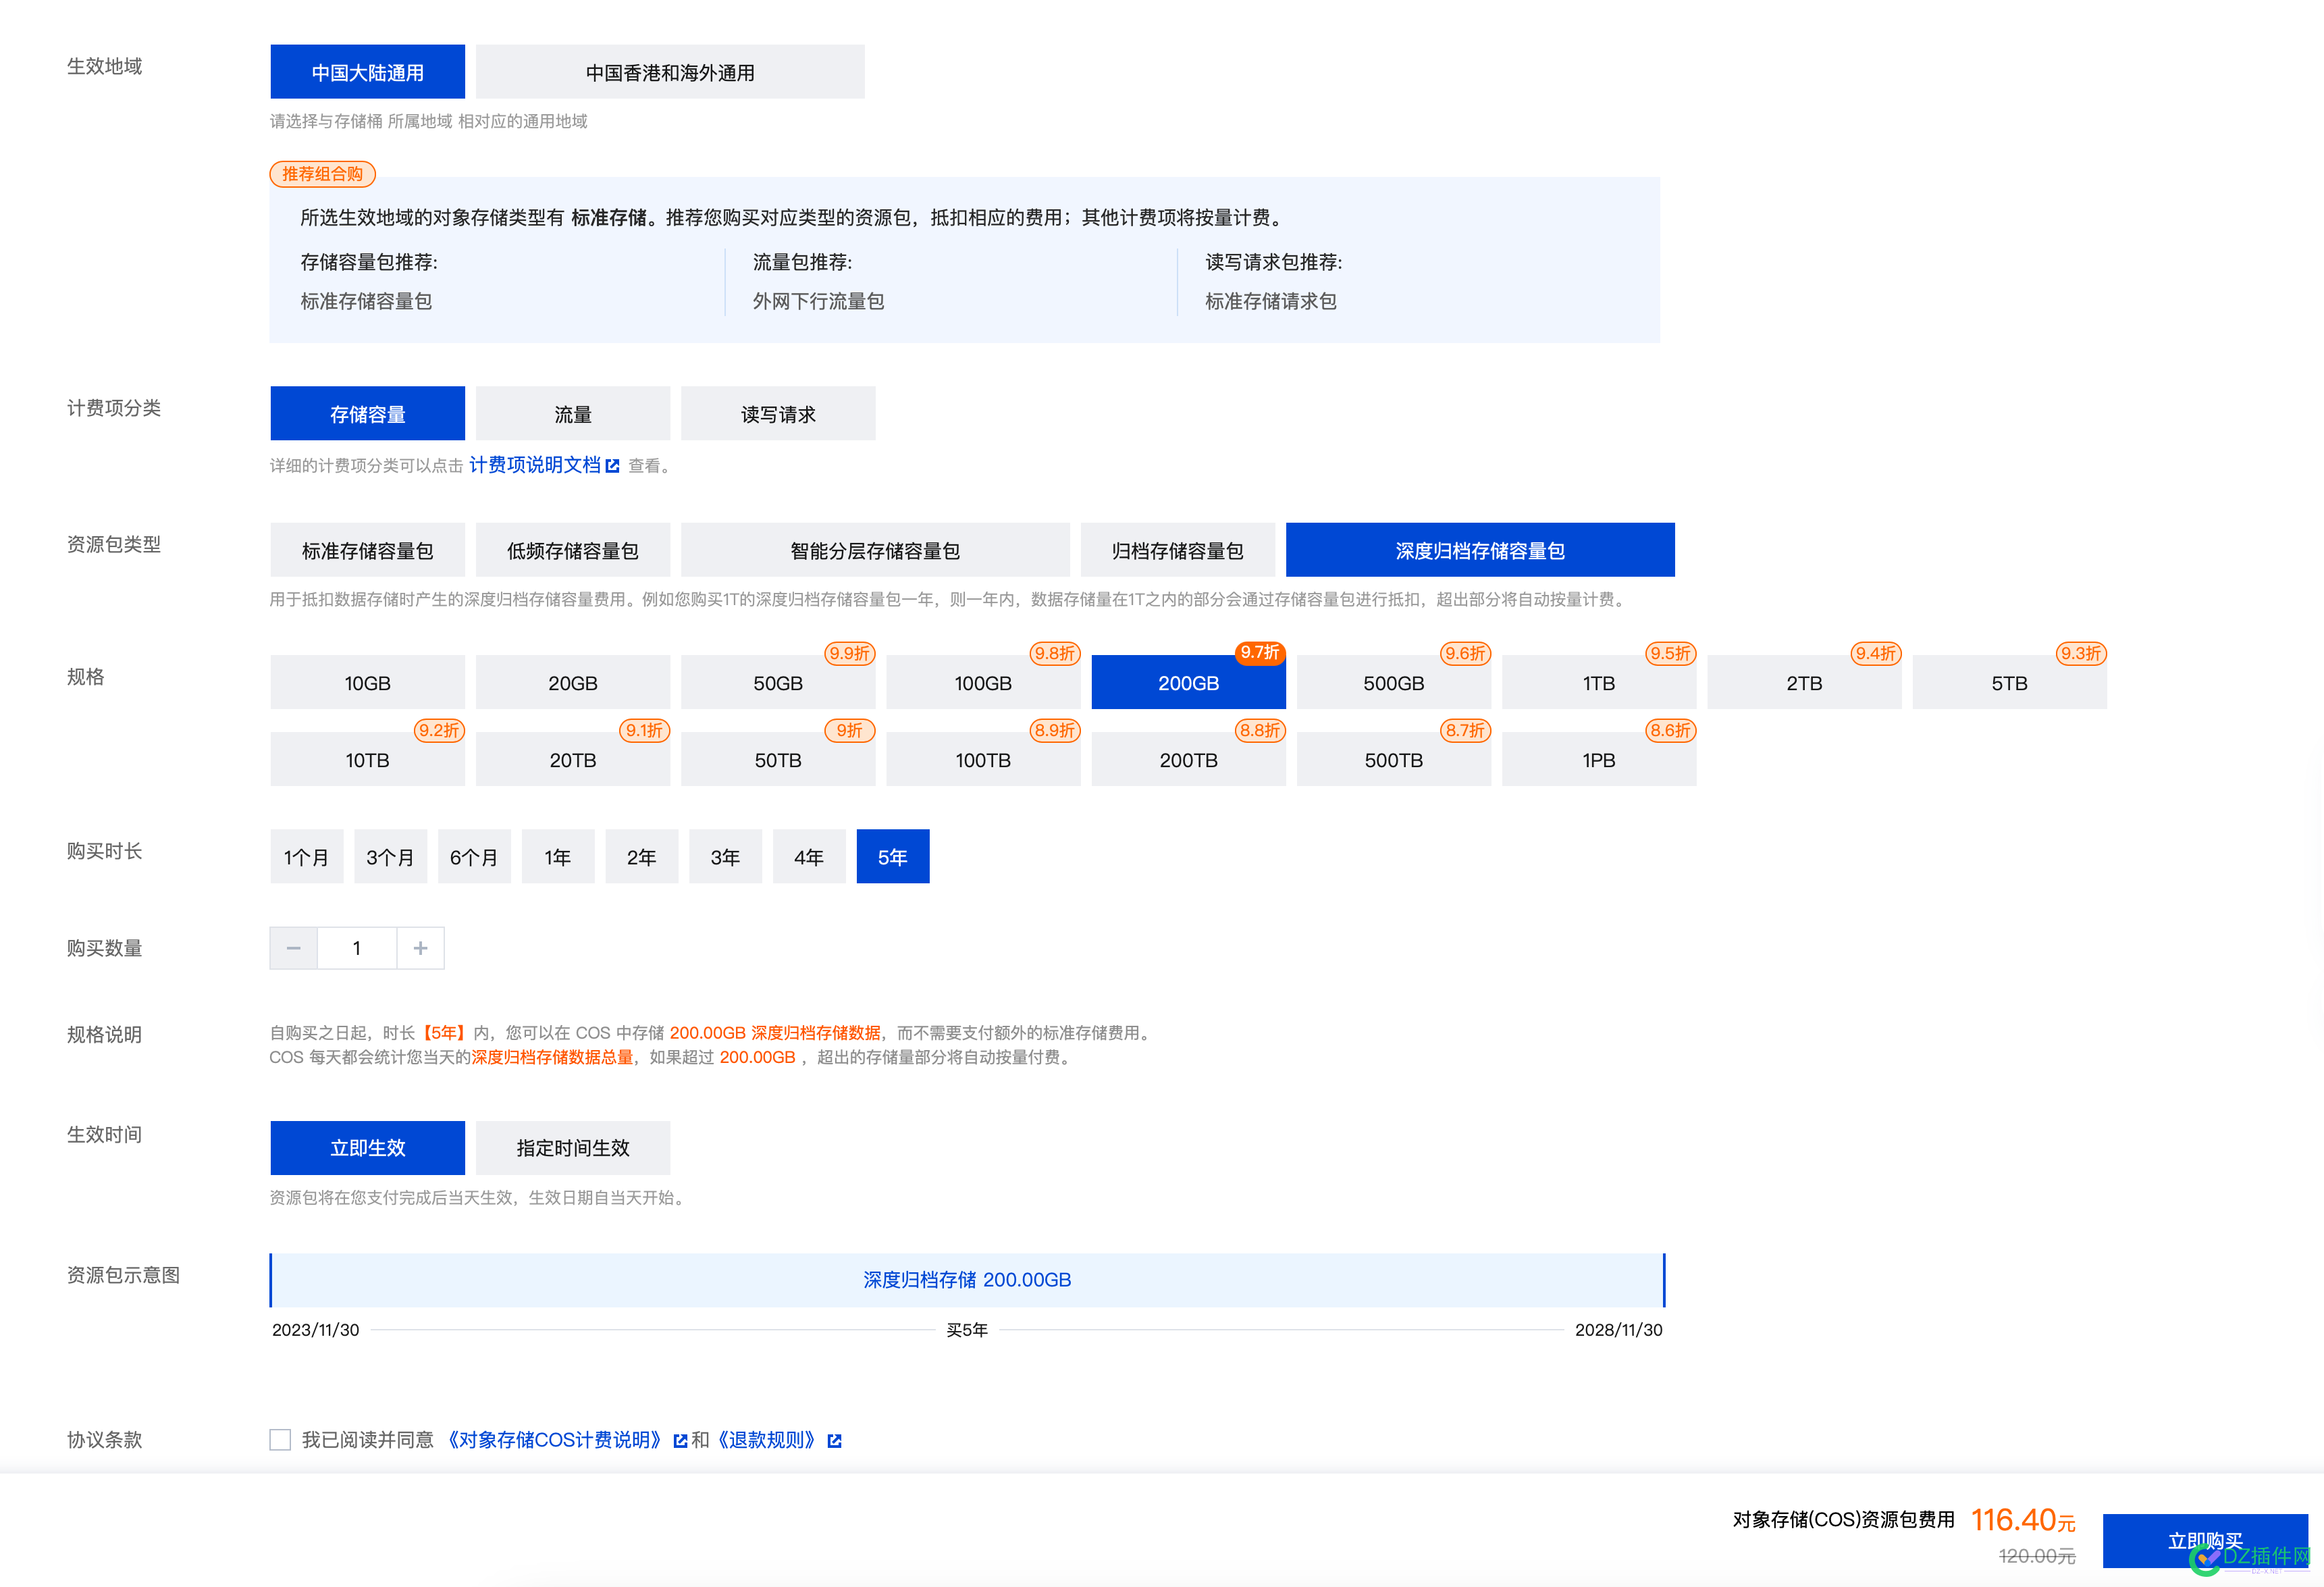2324x1587 pixels.
Task: Pick the 2TB specification
Action: (1804, 683)
